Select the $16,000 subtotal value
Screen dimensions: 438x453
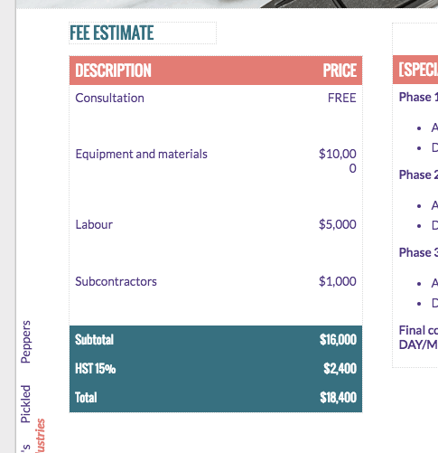coord(338,340)
